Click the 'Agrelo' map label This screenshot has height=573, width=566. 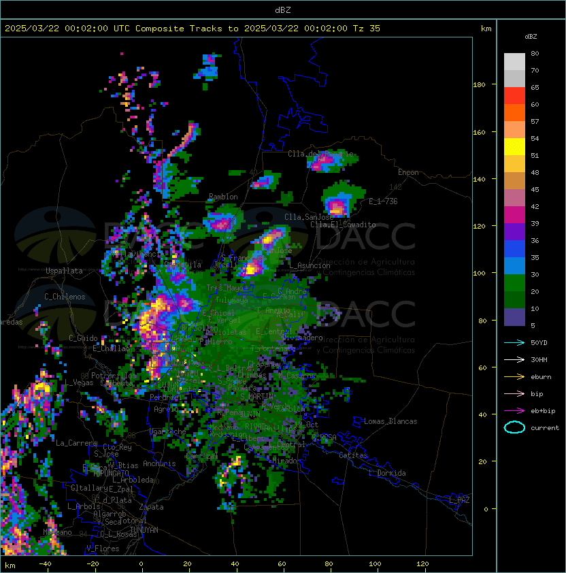coord(166,409)
